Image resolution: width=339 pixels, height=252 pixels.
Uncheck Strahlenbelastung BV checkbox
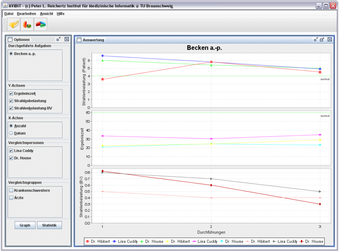11,108
